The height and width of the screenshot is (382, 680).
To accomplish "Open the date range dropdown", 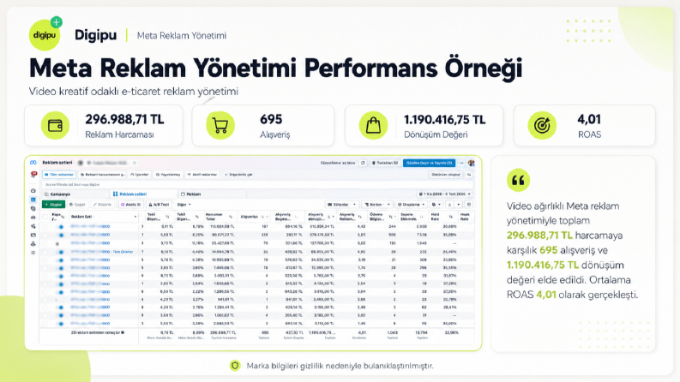I will (x=444, y=194).
